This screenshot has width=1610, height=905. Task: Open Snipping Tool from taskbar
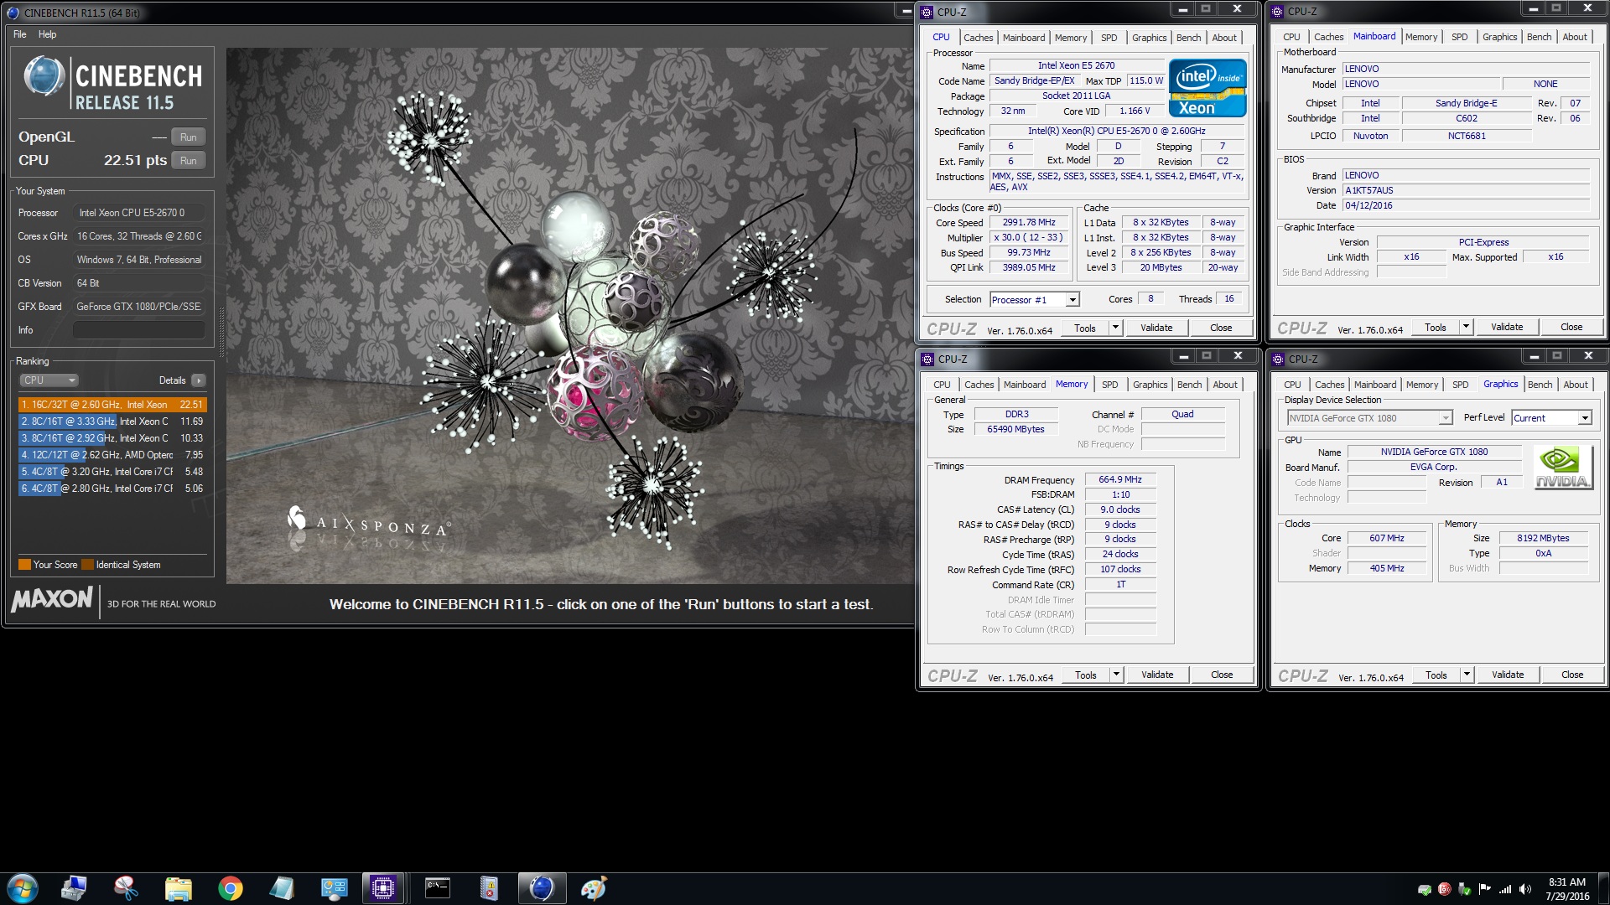point(126,888)
